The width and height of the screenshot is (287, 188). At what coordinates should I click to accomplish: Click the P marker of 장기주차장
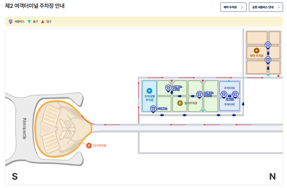click(180, 103)
